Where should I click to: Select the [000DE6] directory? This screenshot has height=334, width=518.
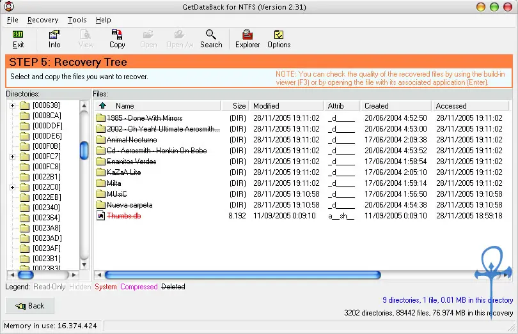pyautogui.click(x=47, y=136)
